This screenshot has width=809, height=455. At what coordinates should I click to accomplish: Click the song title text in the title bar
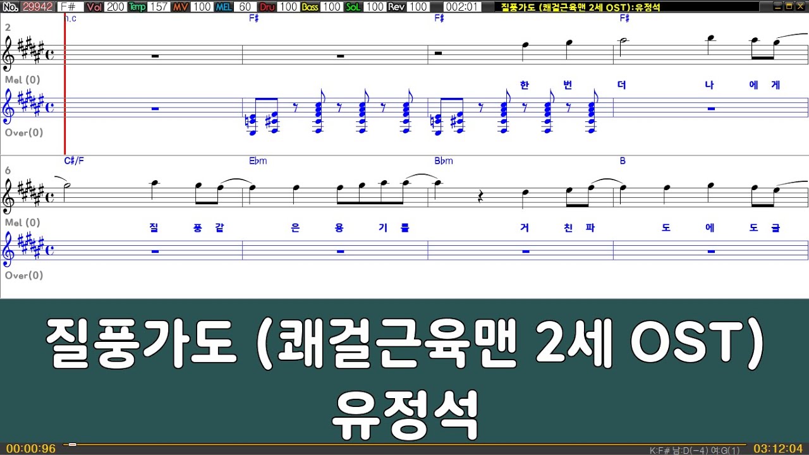(x=581, y=7)
